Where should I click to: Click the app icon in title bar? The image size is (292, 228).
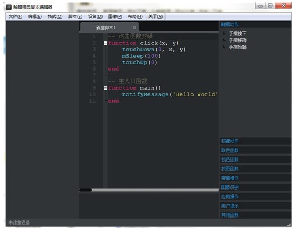point(9,7)
